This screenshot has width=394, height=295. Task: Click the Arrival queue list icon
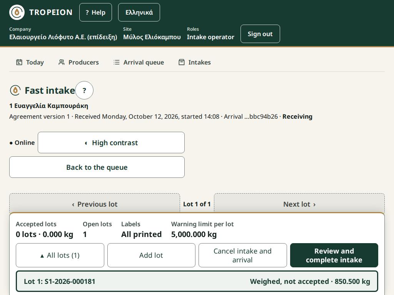(x=116, y=62)
